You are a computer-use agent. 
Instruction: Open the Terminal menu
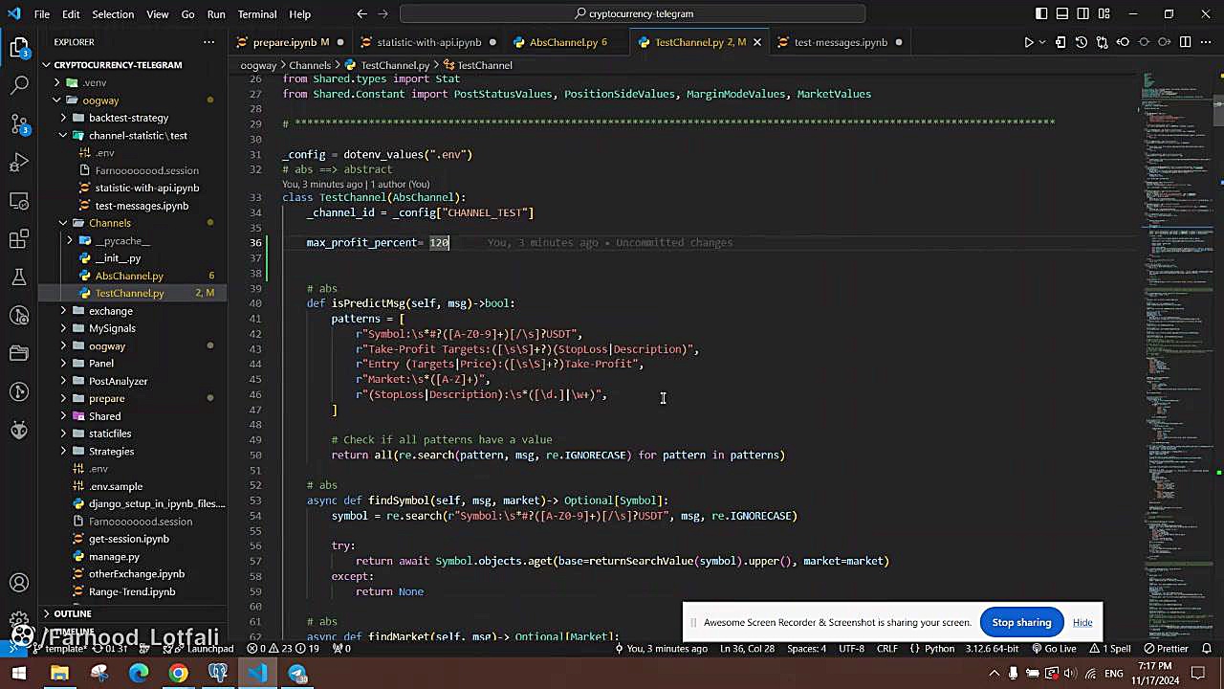(256, 13)
